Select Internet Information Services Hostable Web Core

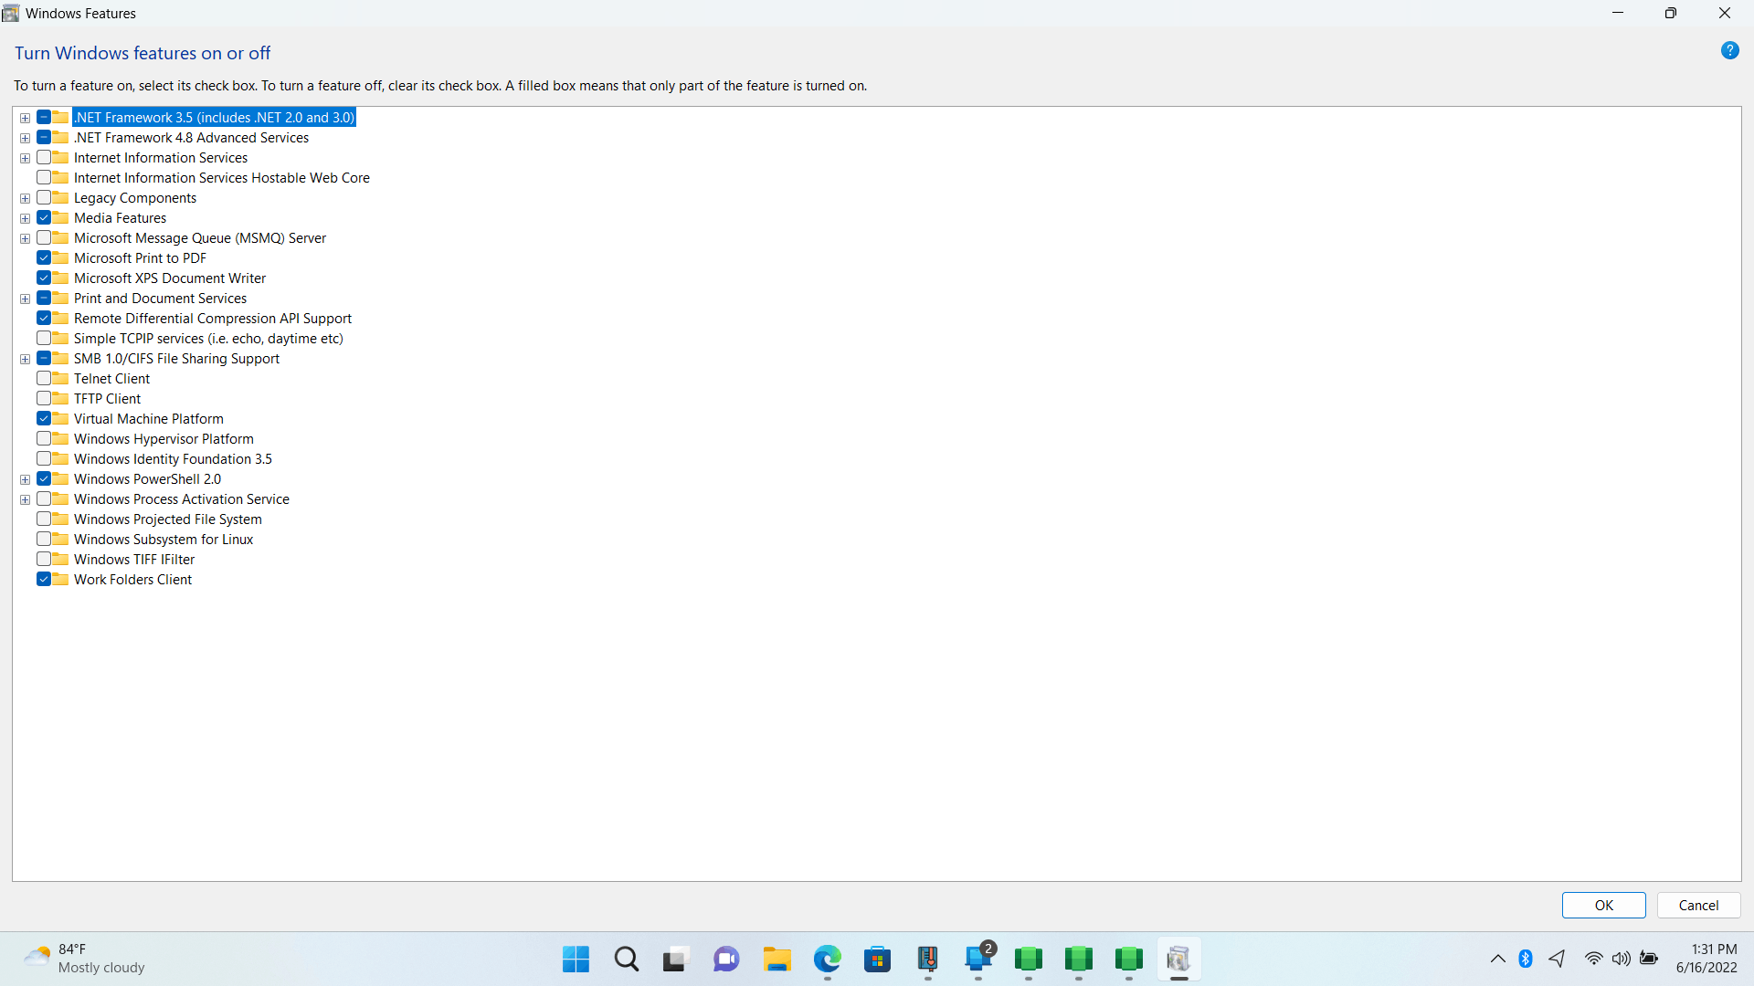click(x=221, y=177)
